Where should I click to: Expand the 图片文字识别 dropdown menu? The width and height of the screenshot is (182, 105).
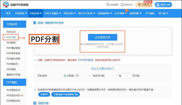pyautogui.click(x=87, y=13)
